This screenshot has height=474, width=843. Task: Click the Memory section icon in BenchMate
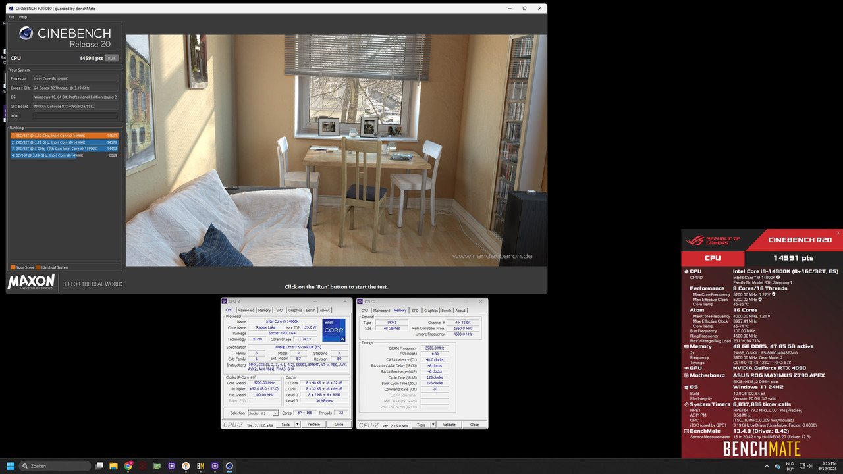tap(686, 346)
